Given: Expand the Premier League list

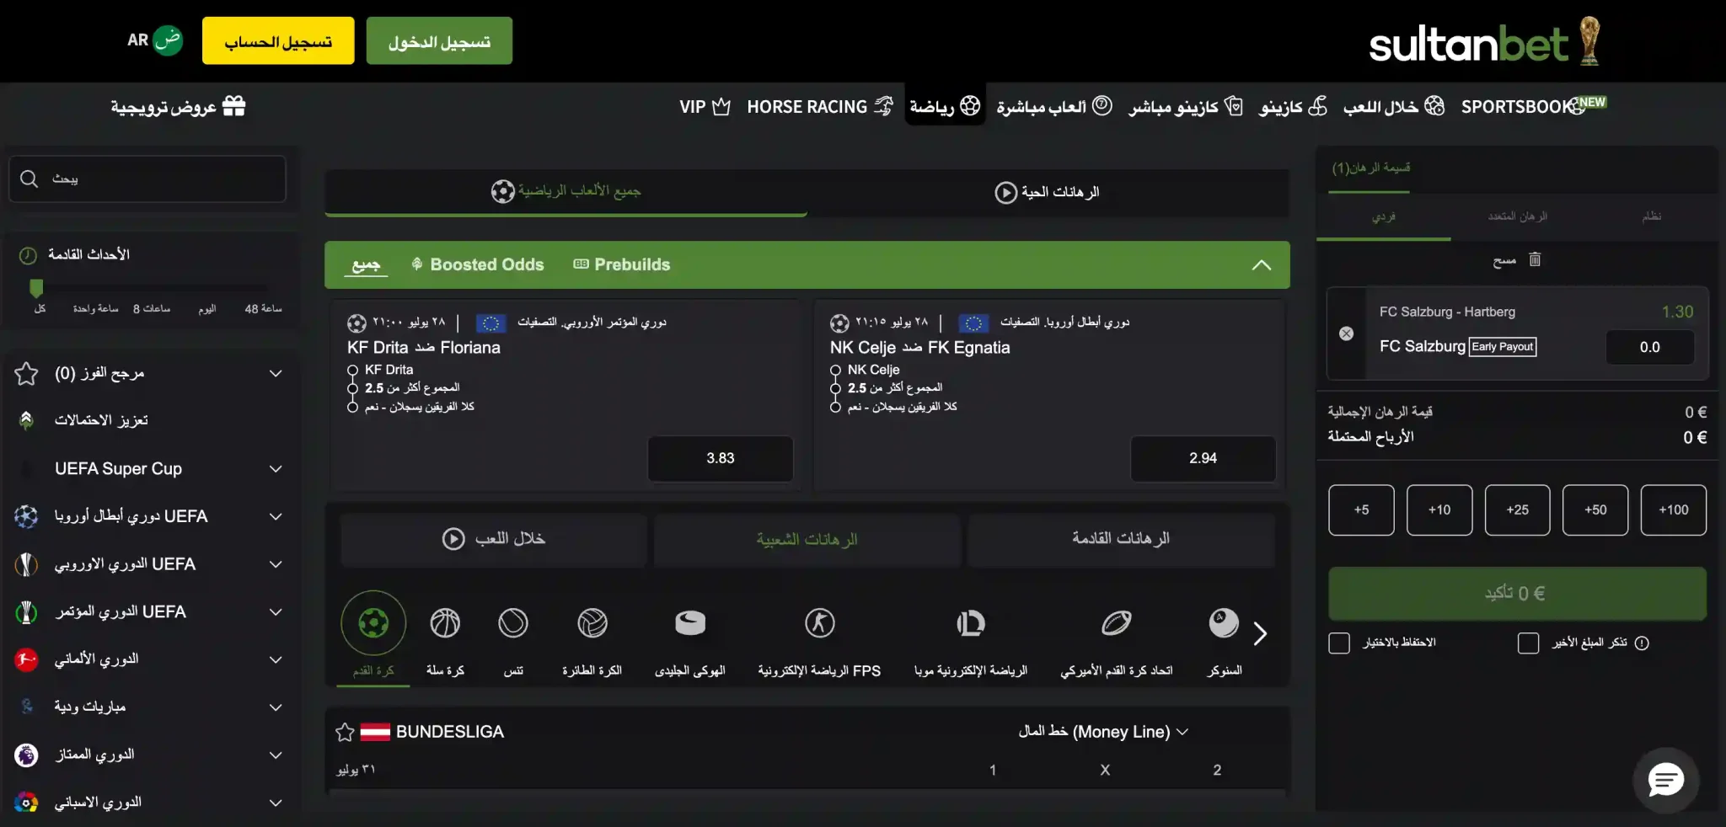Looking at the screenshot, I should (x=276, y=755).
